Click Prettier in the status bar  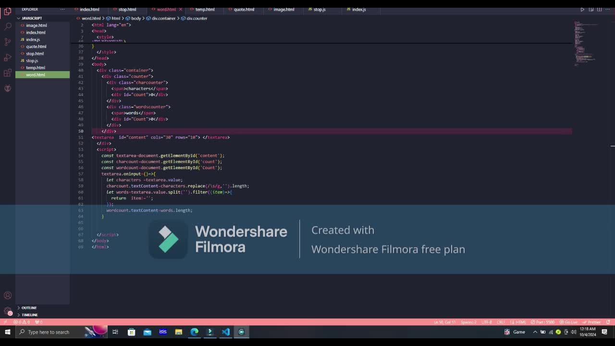592,322
